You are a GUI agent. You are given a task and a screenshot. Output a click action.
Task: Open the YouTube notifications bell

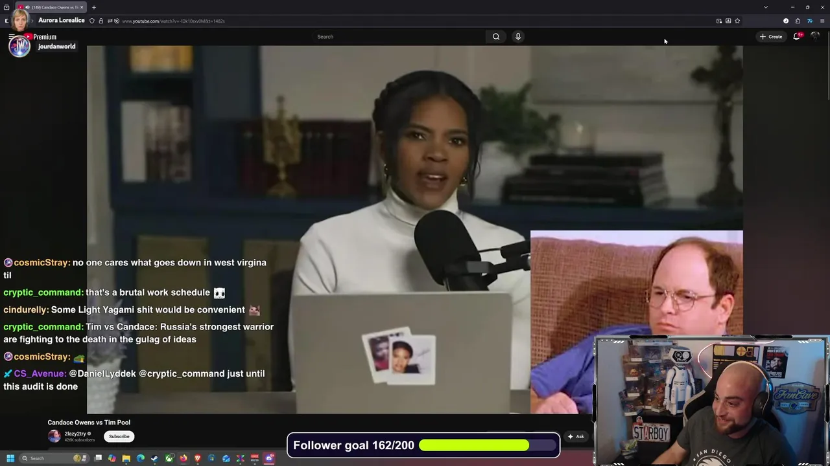(797, 37)
